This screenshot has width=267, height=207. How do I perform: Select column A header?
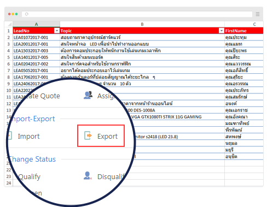click(x=36, y=24)
